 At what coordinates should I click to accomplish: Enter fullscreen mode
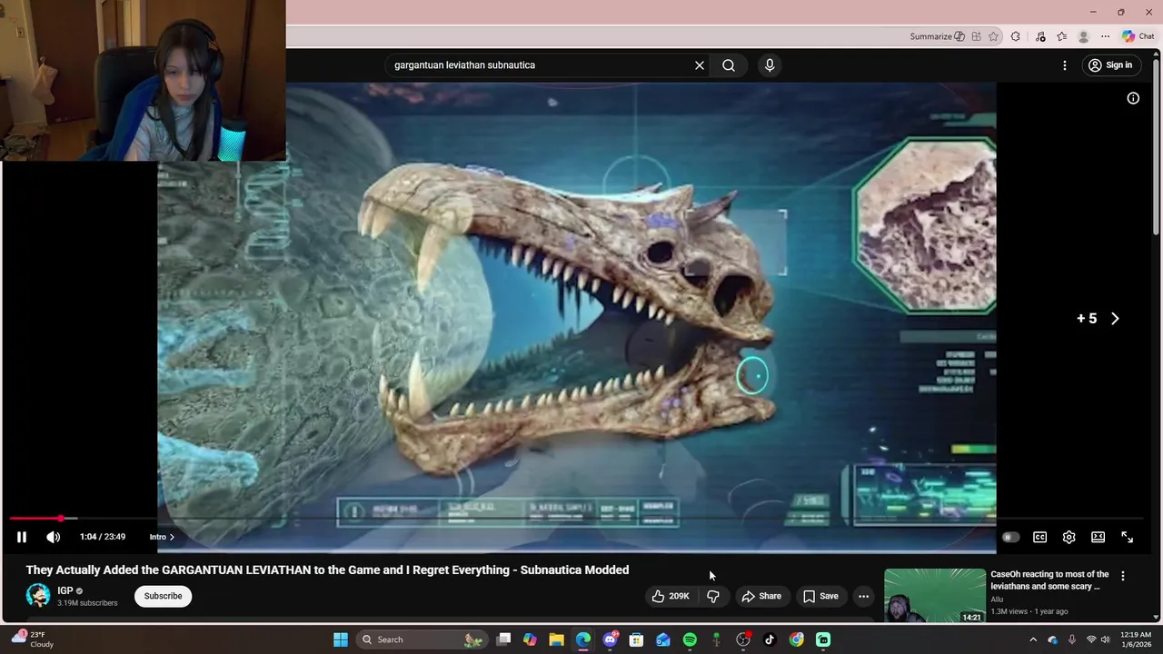pos(1127,537)
